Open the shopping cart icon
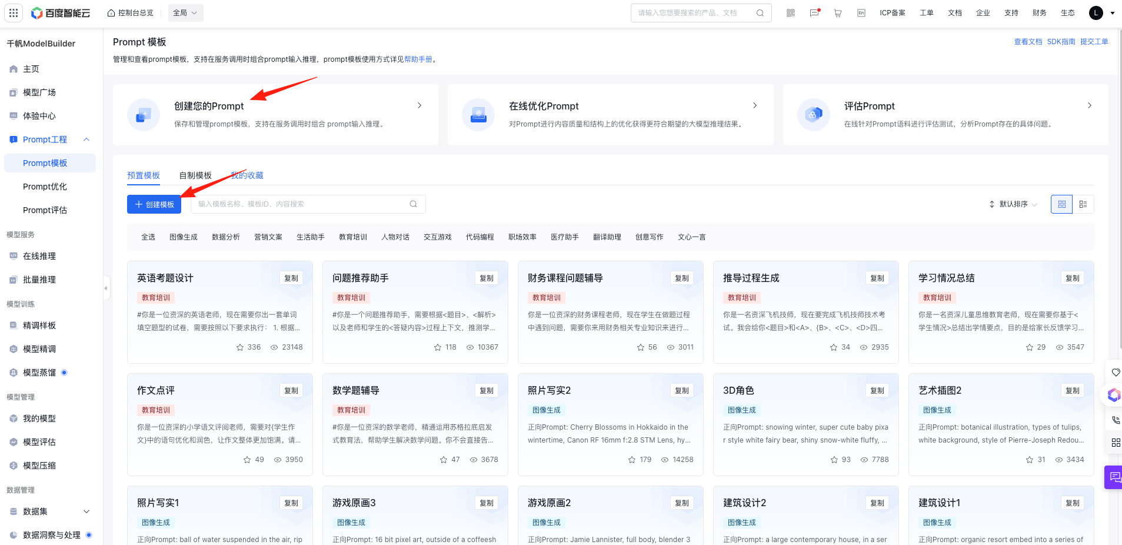Screen dimensions: 1122x545 pos(838,13)
